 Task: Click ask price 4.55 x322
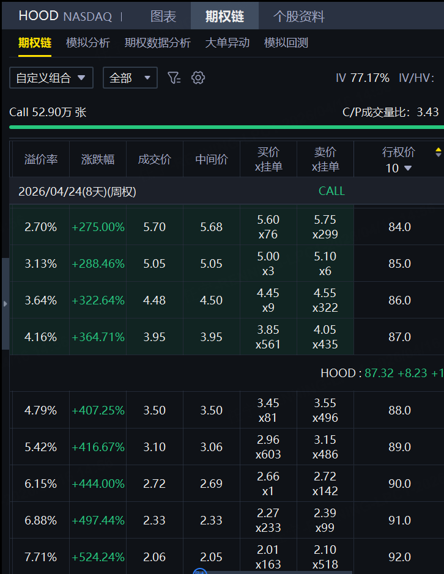coord(325,300)
